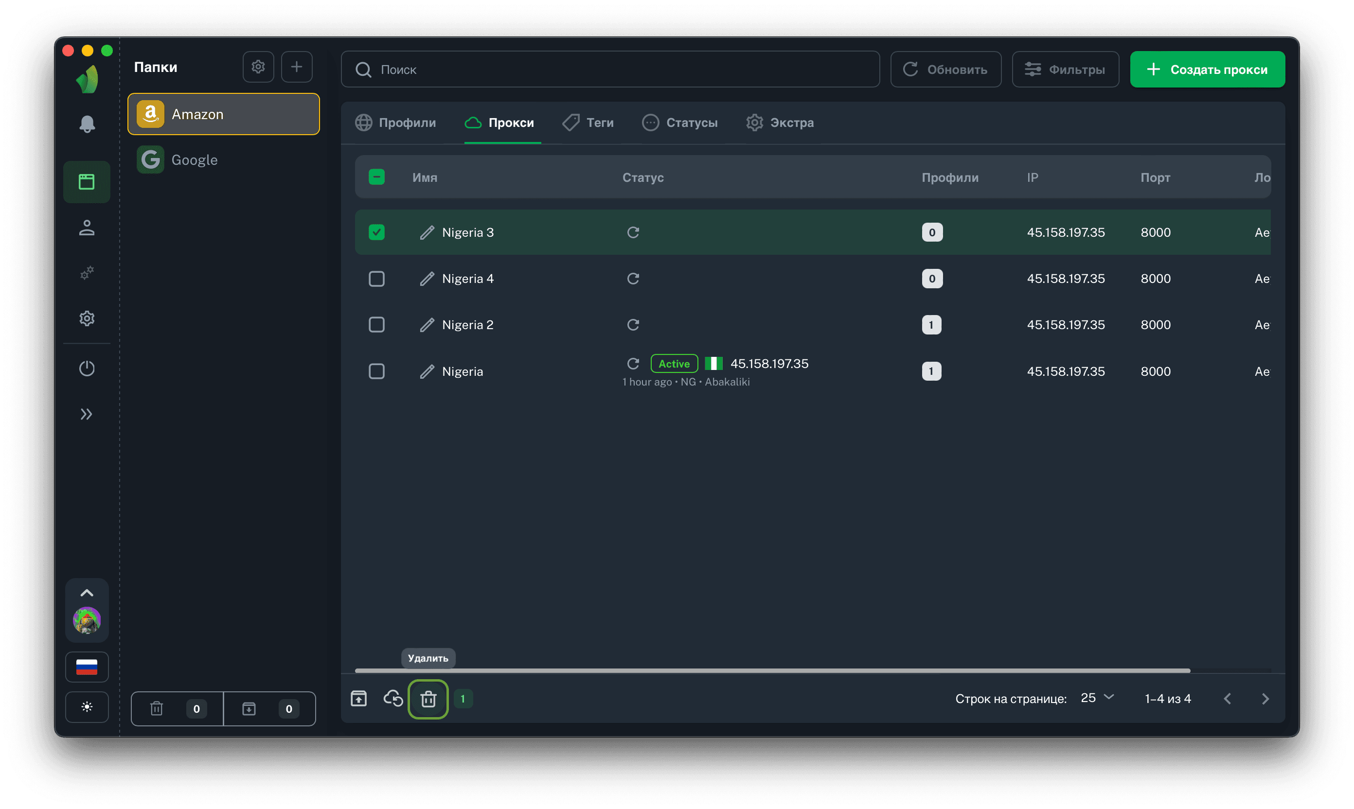The image size is (1354, 809).
Task: Switch to the Профили tab
Action: click(396, 123)
